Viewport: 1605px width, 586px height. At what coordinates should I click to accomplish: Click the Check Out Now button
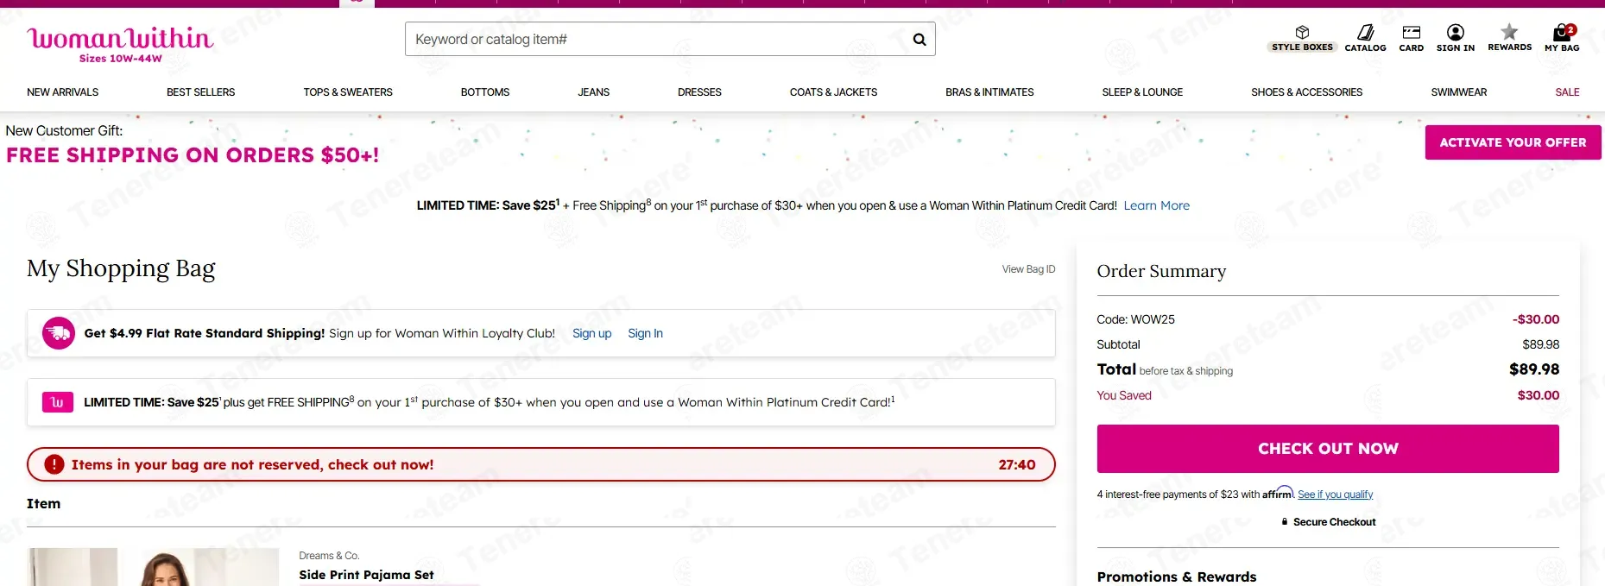tap(1328, 449)
